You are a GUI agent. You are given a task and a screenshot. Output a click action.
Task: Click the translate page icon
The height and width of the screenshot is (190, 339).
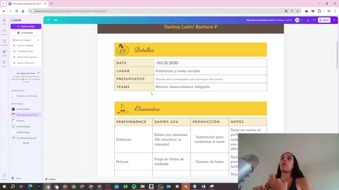click(286, 11)
